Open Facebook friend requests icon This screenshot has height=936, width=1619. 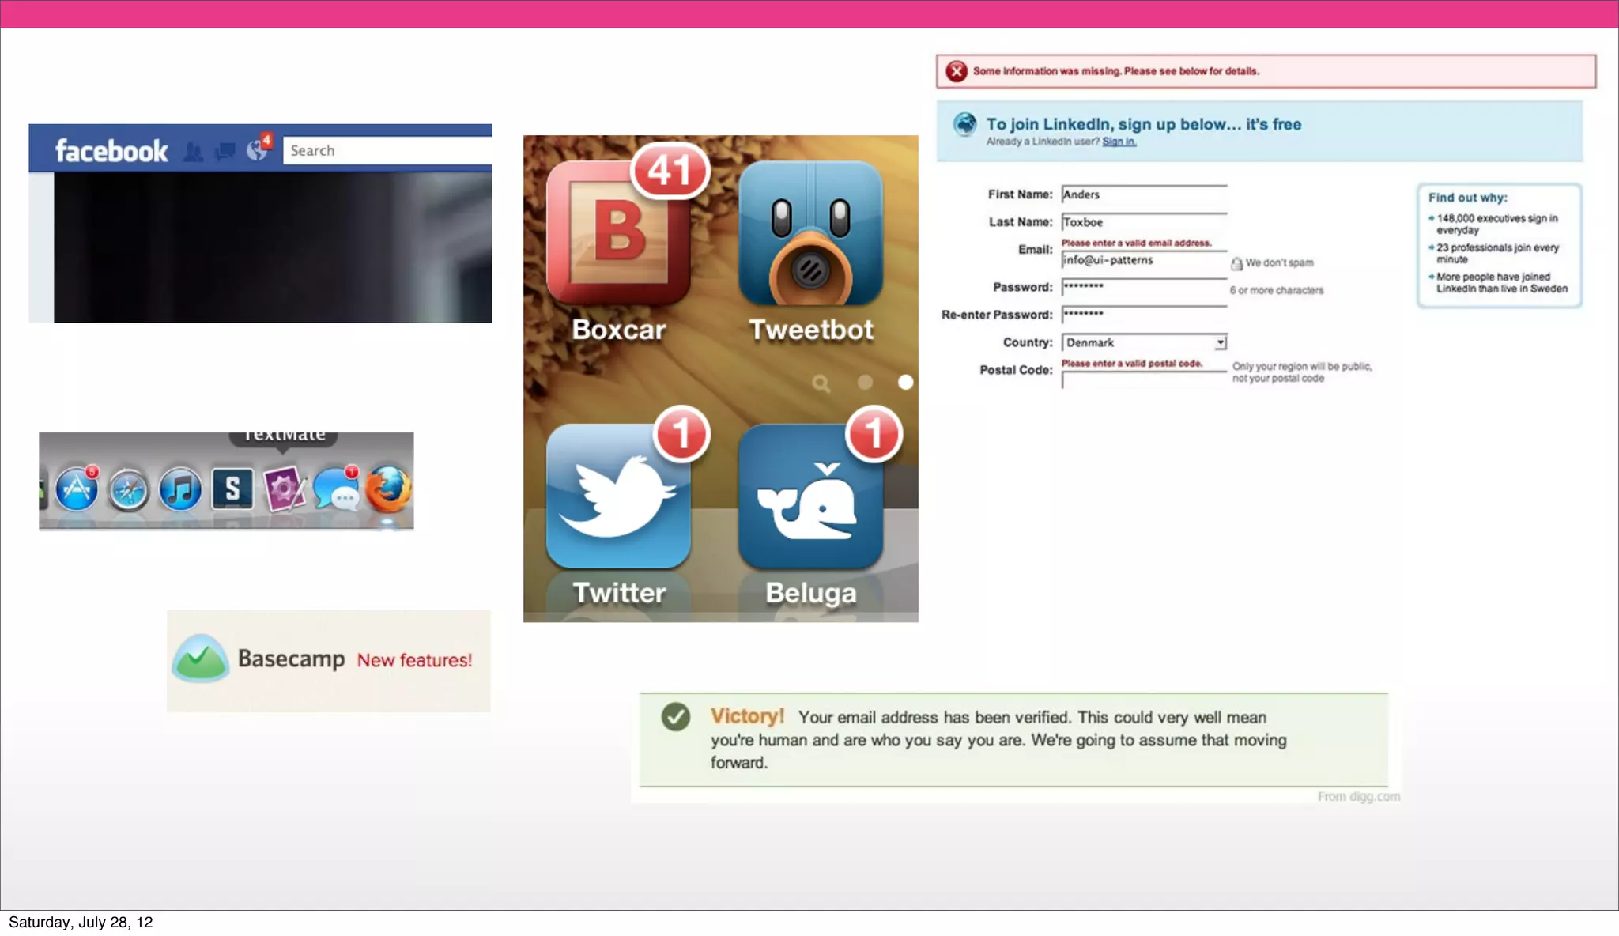[x=193, y=151]
